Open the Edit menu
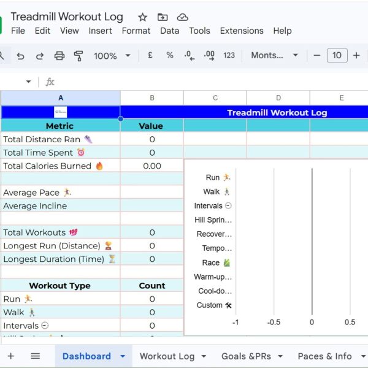The image size is (368, 368). point(42,31)
